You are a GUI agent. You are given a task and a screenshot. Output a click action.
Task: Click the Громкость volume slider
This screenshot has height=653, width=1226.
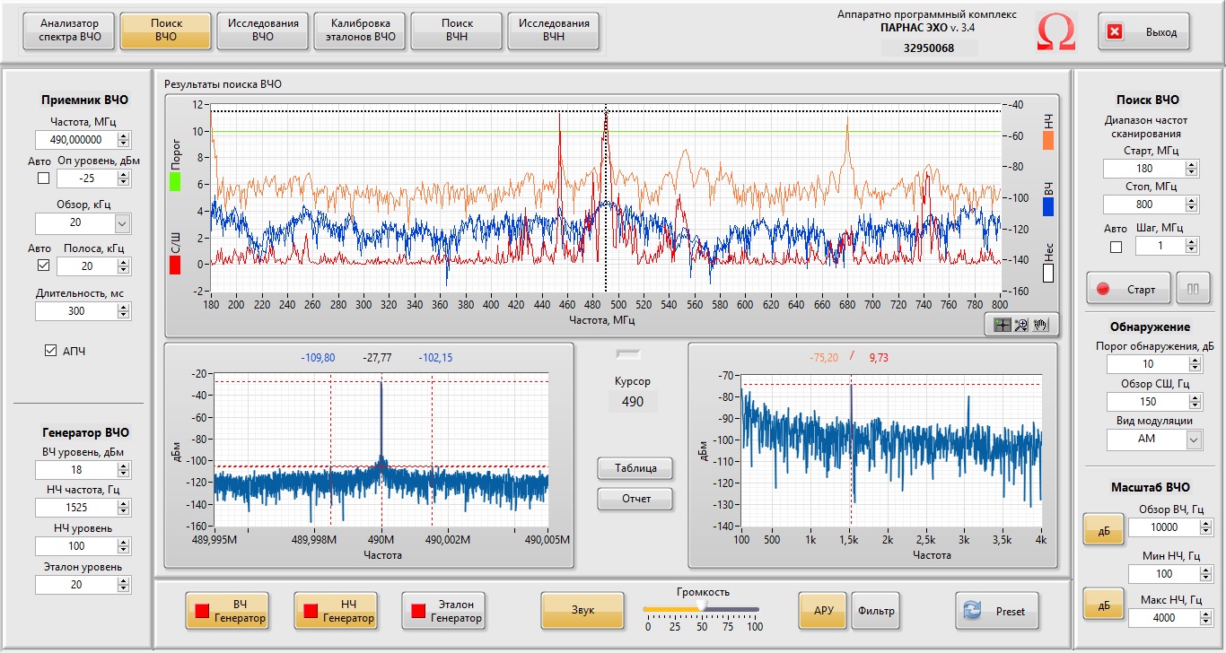pyautogui.click(x=701, y=609)
